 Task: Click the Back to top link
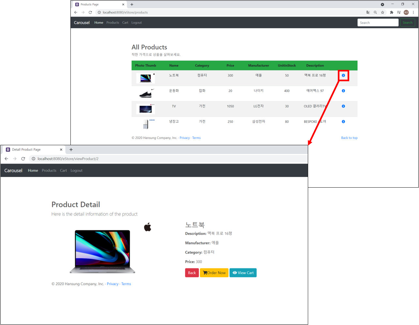point(349,138)
